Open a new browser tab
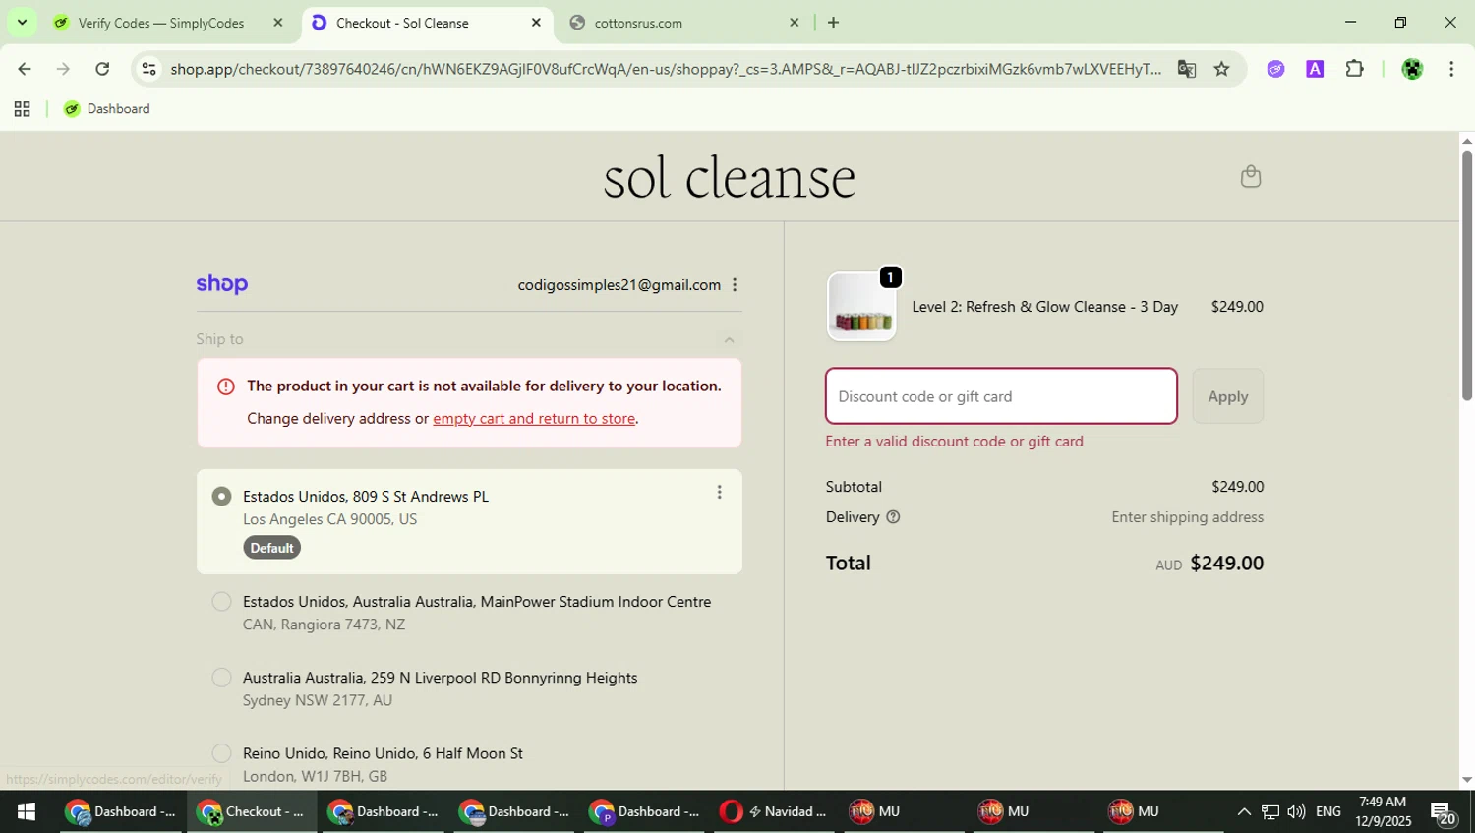1475x833 pixels. (x=833, y=23)
